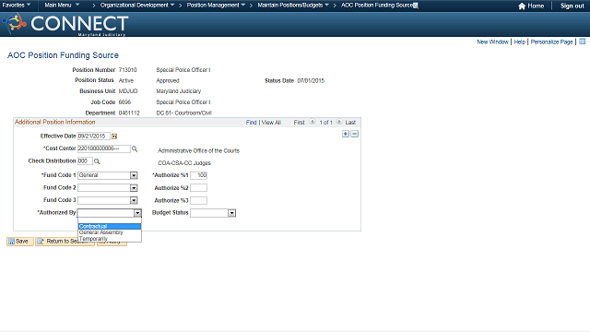Select blank option in Authorized By list
This screenshot has height=332, width=590.
[x=110, y=221]
